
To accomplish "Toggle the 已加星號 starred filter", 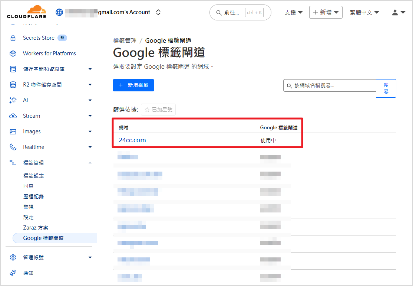I will [158, 110].
